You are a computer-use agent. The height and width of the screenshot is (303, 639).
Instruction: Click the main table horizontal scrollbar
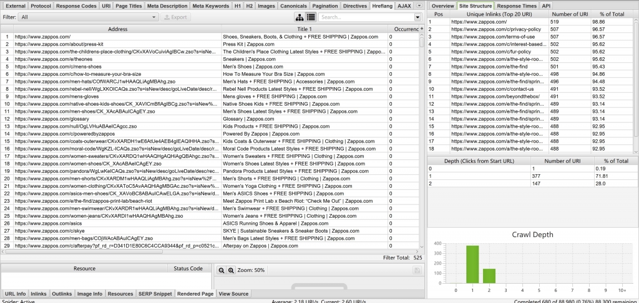[x=84, y=251]
